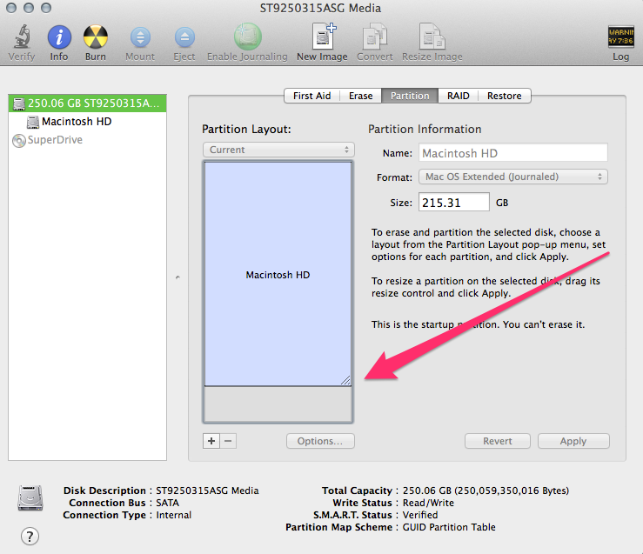Image resolution: width=643 pixels, height=554 pixels.
Task: Click the '250.06 GB (250,059,350,016 Bytes)' text
Action: (x=486, y=491)
